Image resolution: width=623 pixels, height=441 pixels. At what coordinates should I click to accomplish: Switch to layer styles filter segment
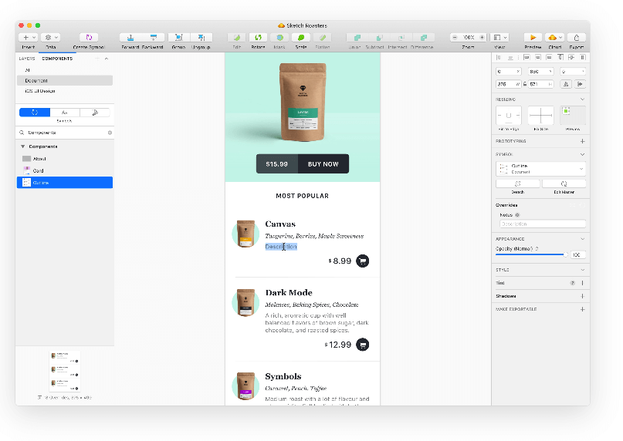tap(95, 113)
